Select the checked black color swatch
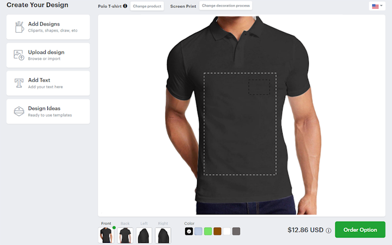The height and width of the screenshot is (245, 392). (189, 231)
